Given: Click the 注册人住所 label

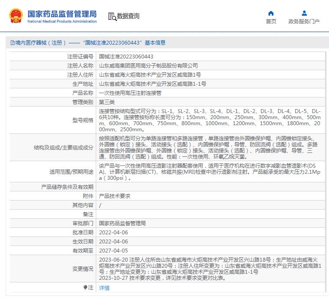Looking at the screenshot, I should 80,74.
